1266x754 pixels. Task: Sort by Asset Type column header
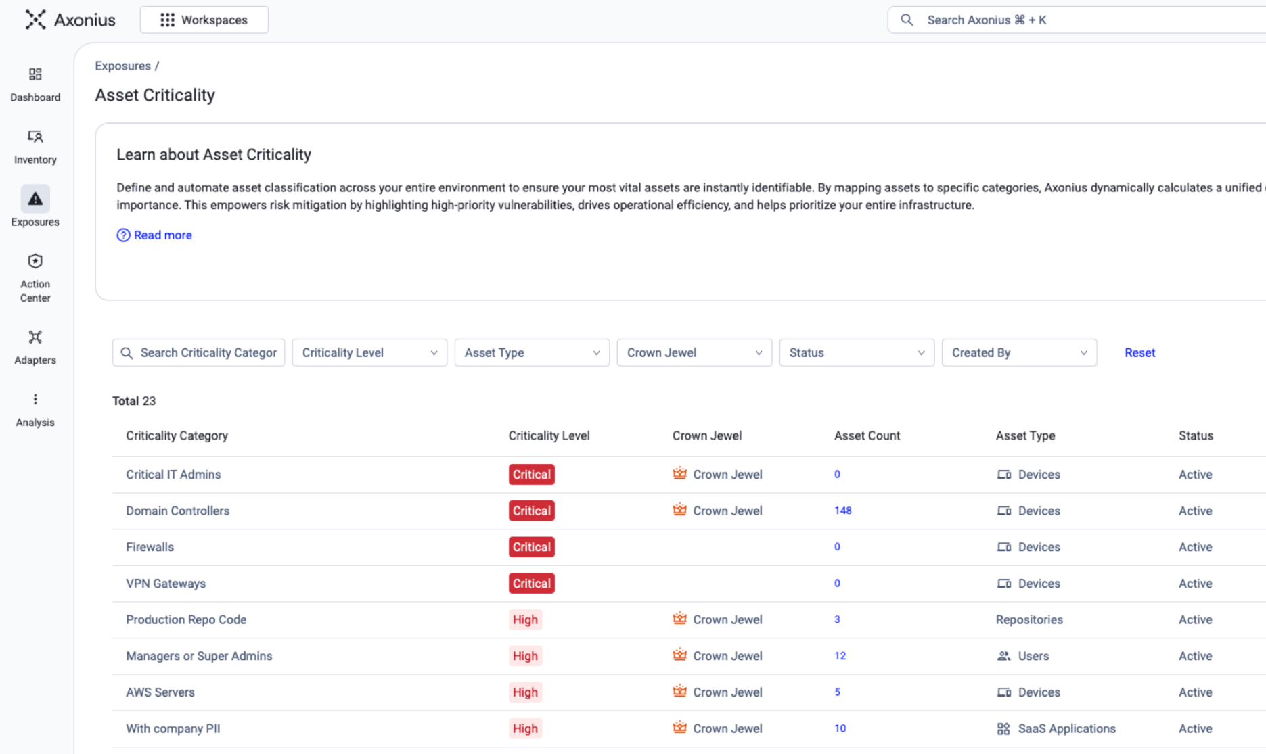(1025, 435)
